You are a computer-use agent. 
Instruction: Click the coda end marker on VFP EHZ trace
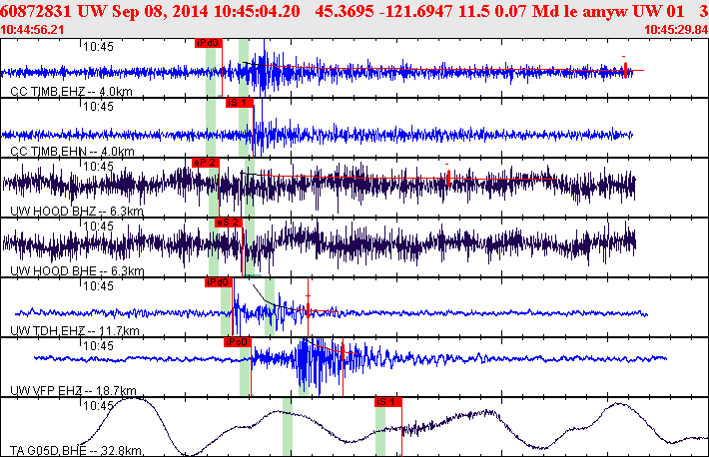pos(343,351)
